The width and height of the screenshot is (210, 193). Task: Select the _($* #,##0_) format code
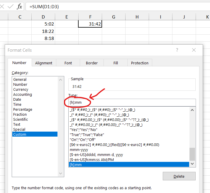click(x=129, y=110)
